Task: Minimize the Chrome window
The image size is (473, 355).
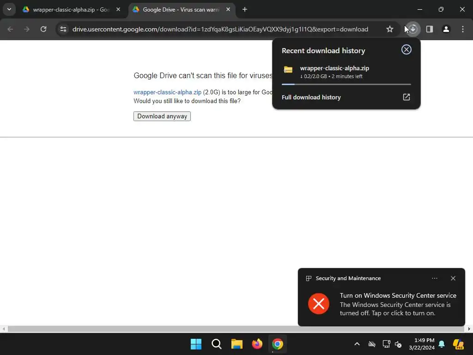Action: (419, 9)
